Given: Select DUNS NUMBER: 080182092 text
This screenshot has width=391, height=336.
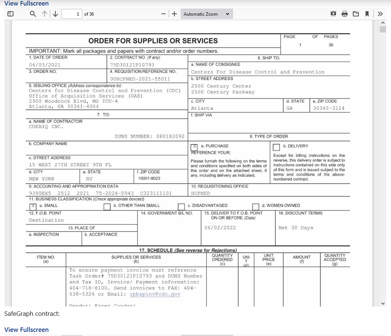Looking at the screenshot, I should pyautogui.click(x=150, y=136).
